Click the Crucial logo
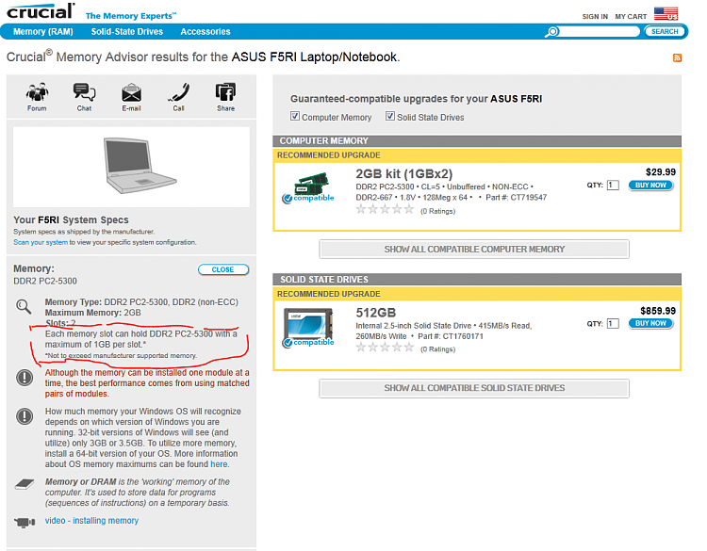The image size is (707, 551). pos(41,11)
